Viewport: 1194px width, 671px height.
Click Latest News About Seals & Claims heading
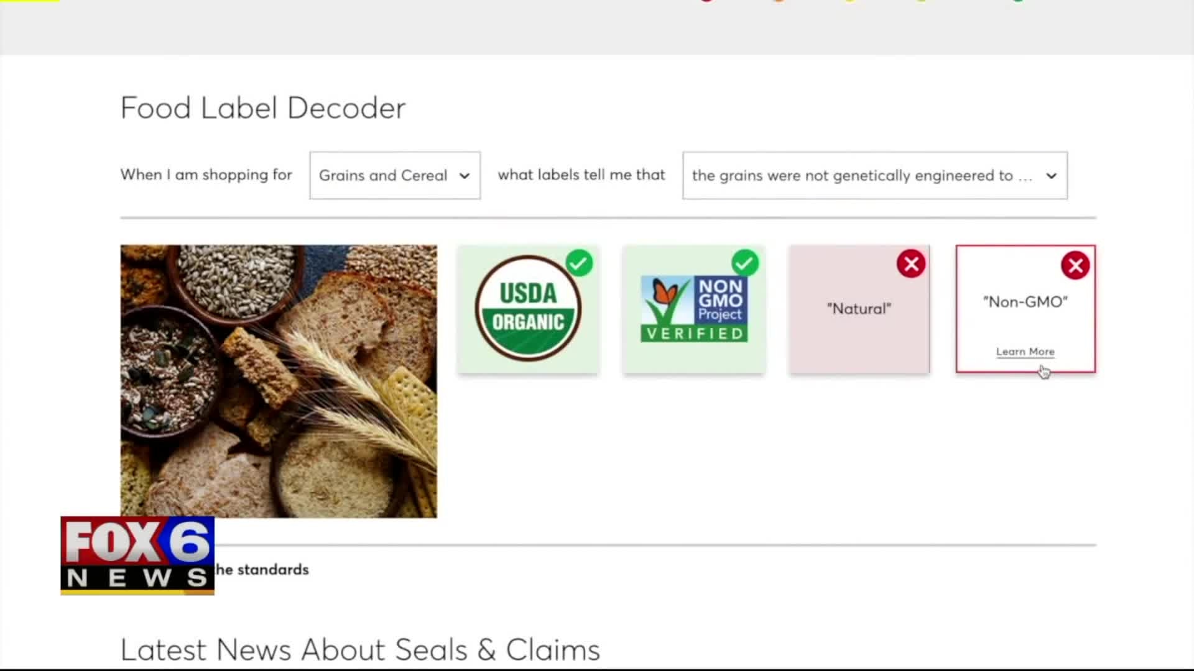(x=360, y=650)
